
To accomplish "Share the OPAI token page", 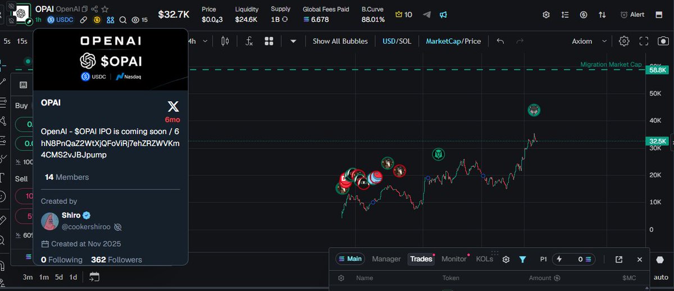I will tap(94, 10).
